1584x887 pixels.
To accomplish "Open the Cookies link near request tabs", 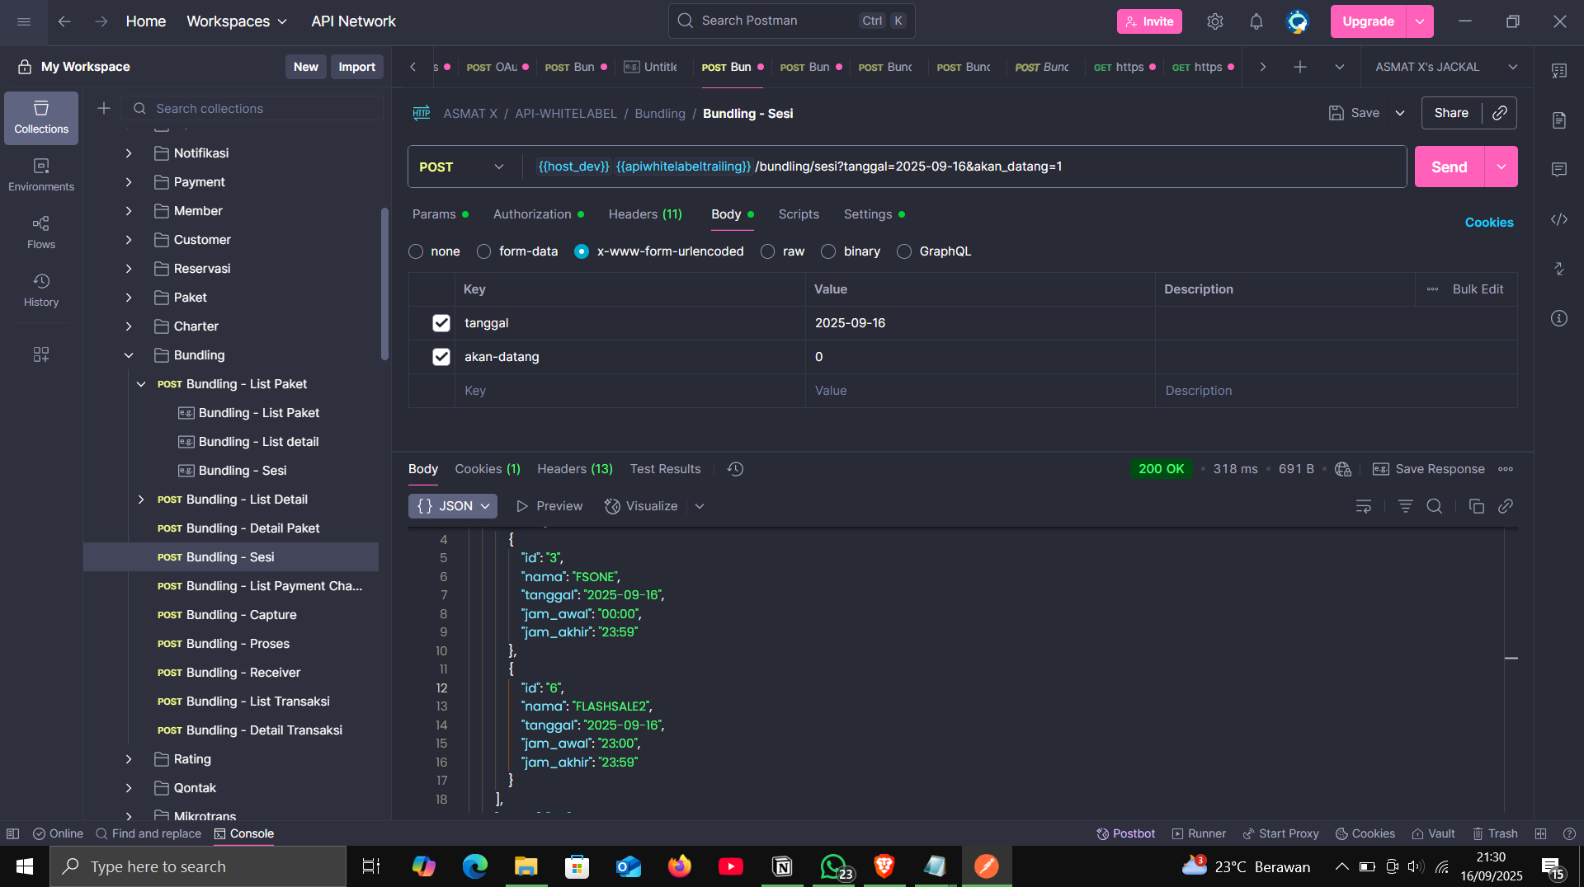I will (1489, 223).
